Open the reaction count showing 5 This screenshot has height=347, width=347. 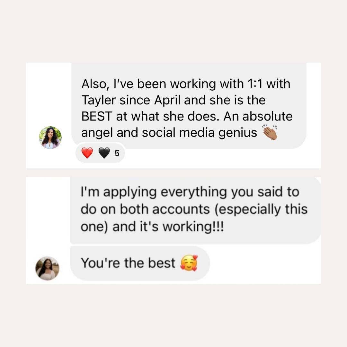pos(117,153)
